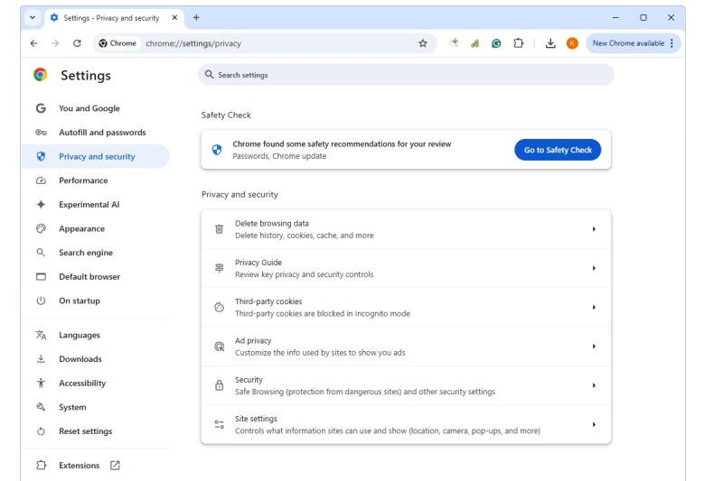Viewport: 723px width, 481px height.
Task: Expand Delete browsing data arrow
Action: point(594,228)
